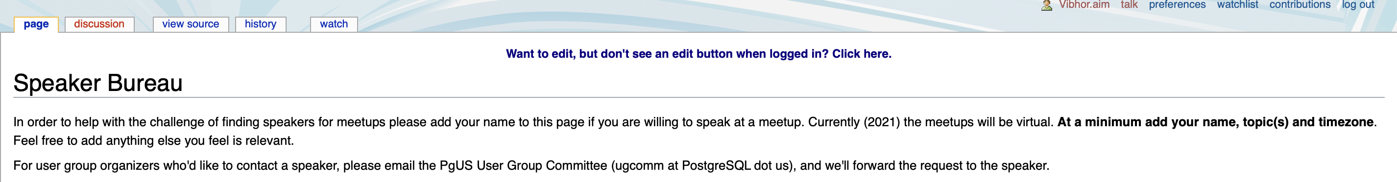View the contributions link
This screenshot has height=182, width=1397.
(x=1300, y=5)
